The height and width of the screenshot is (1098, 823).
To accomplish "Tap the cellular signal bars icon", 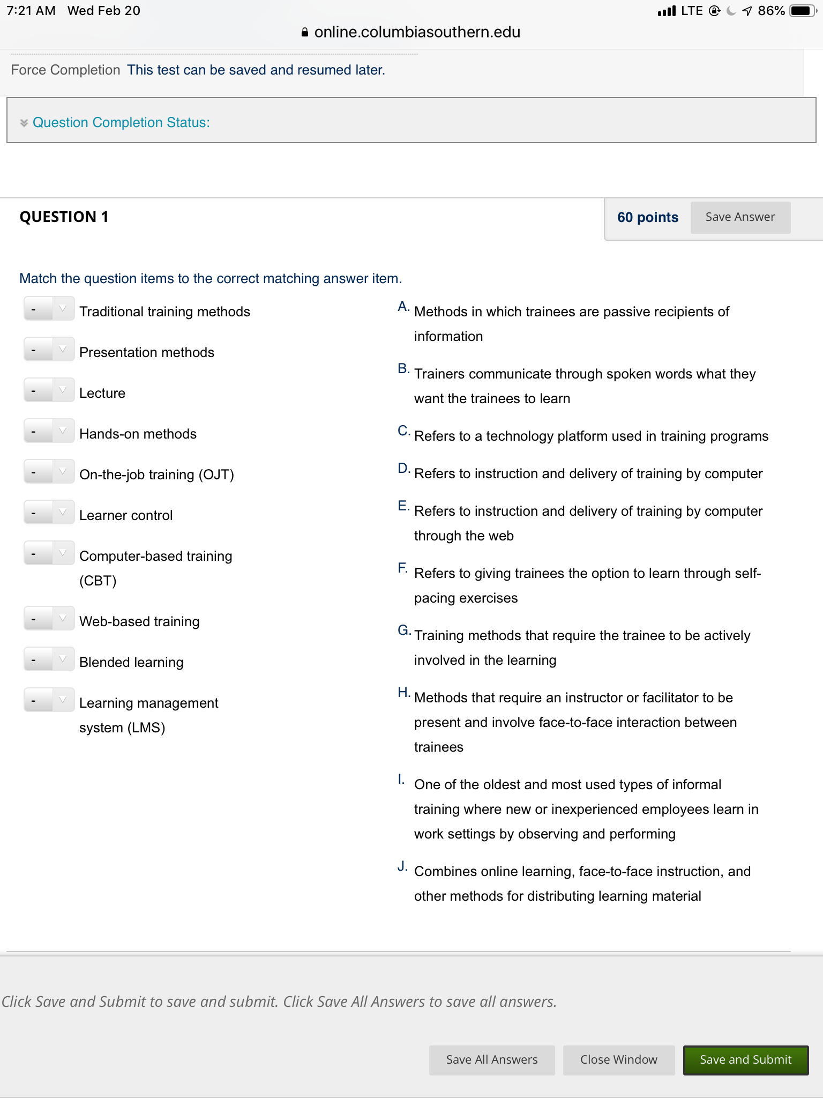I will (667, 11).
